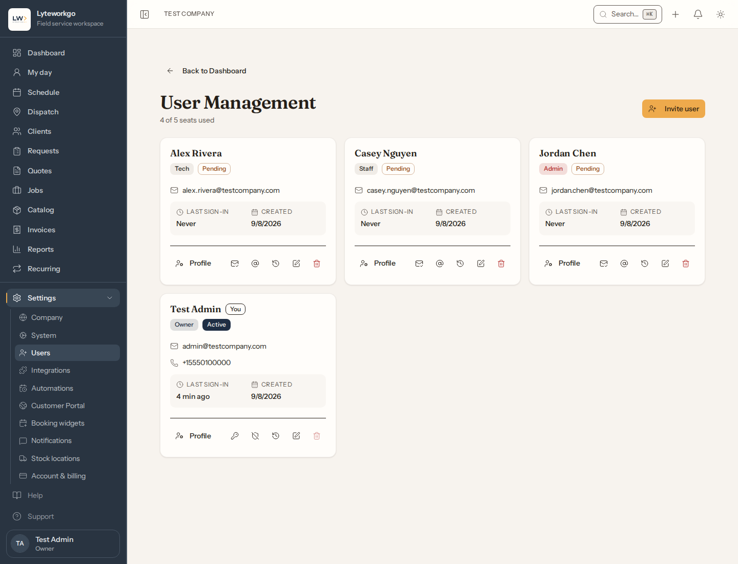
Task: Select Account & billing under Settings
Action: click(x=67, y=476)
